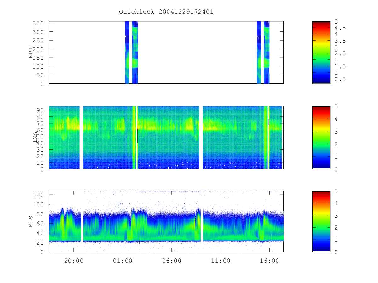This screenshot has height=283, width=378.
Task: Click the 06:00 time tick label
Action: pos(171,261)
